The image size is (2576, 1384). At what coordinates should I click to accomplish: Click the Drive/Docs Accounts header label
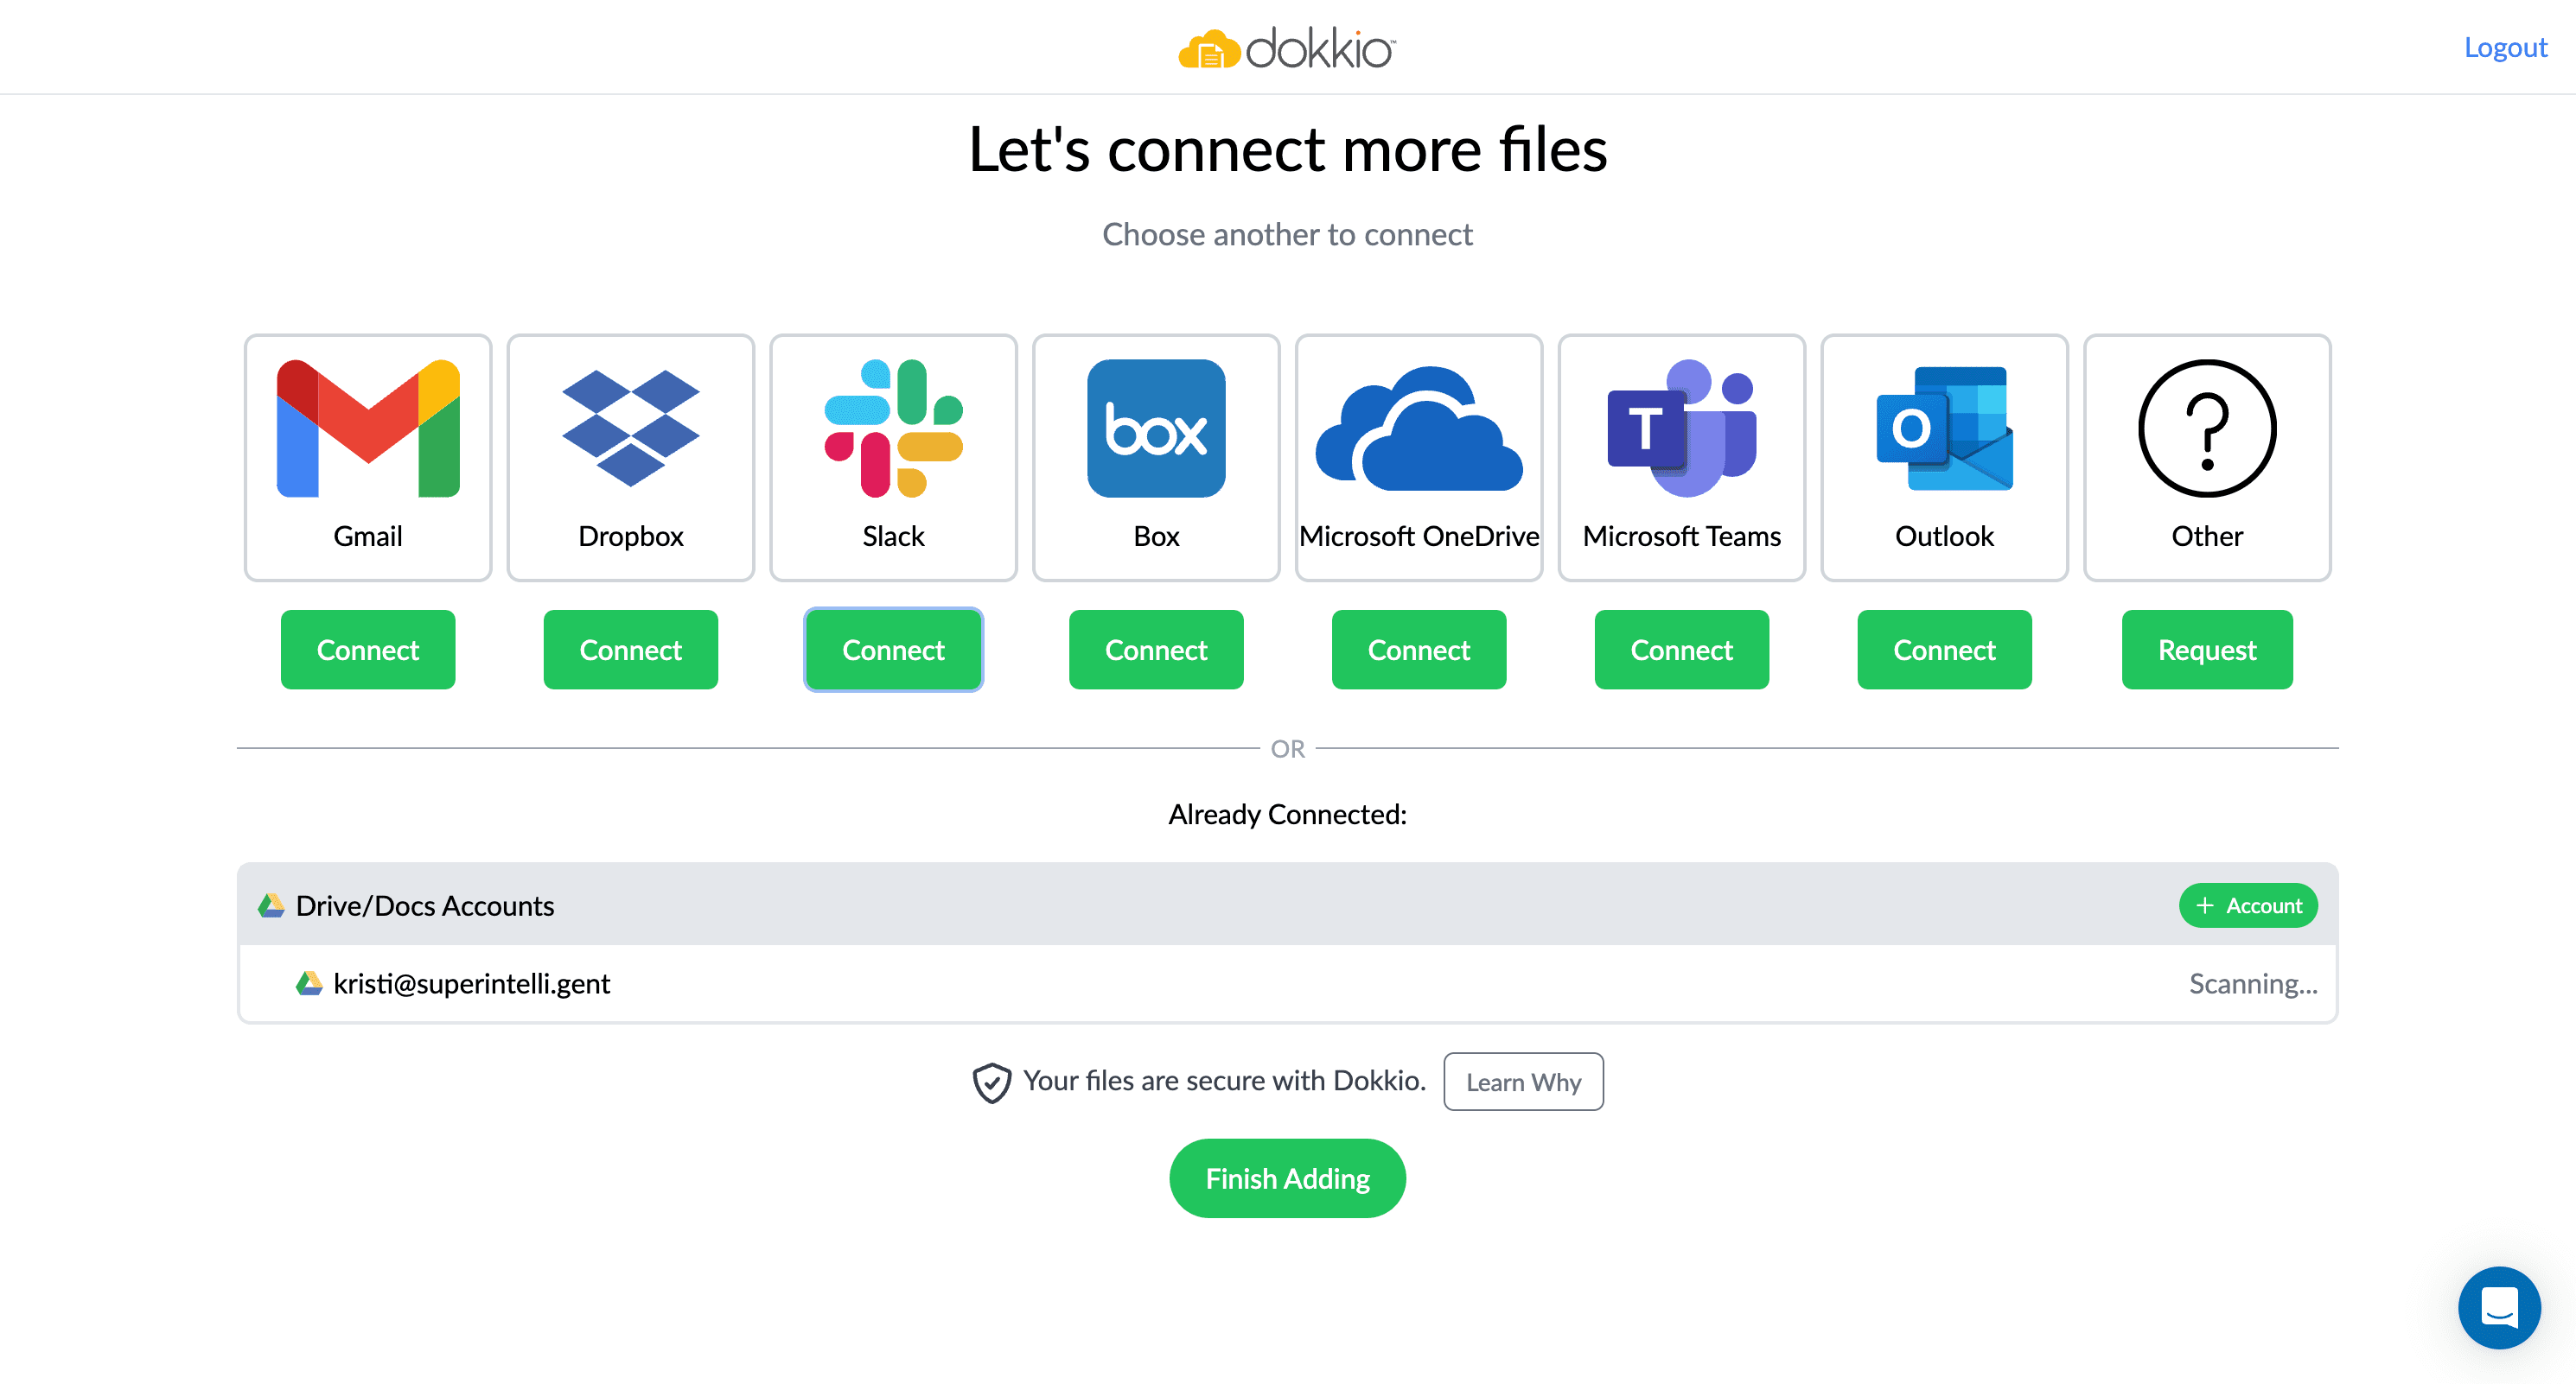click(x=424, y=905)
